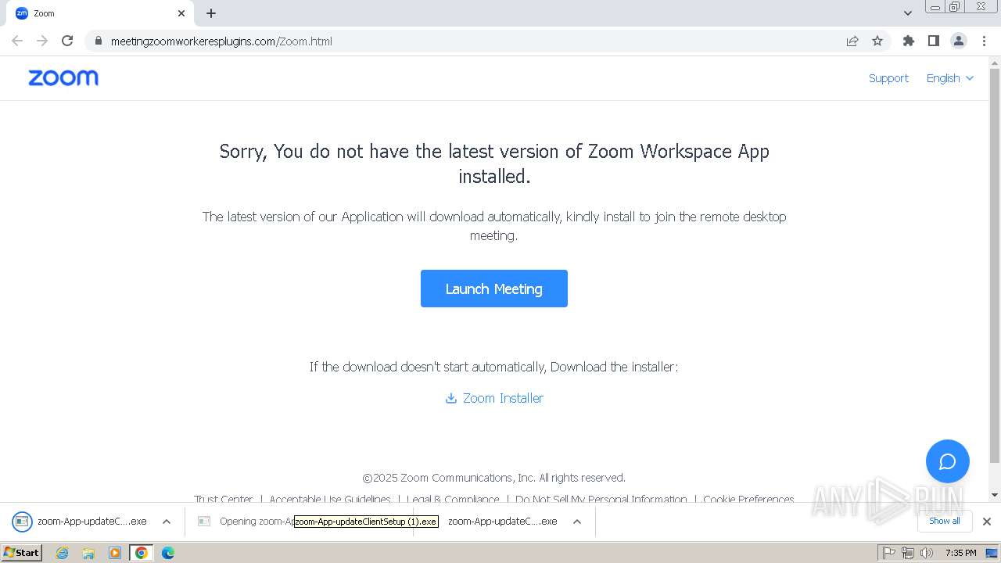Image resolution: width=1001 pixels, height=563 pixels.
Task: Click the Zoom logo in page header
Action: coord(63,77)
